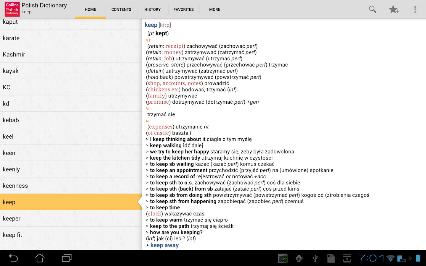Image resolution: width=426 pixels, height=266 pixels.
Task: Switch to the HOME tab
Action: click(x=90, y=9)
